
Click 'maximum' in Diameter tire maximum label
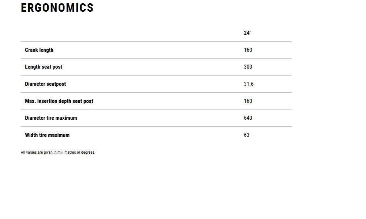tap(66, 118)
